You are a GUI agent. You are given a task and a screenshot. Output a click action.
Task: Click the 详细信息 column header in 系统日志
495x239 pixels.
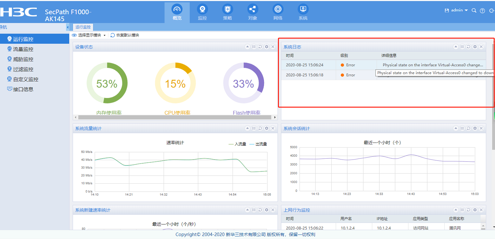389,55
